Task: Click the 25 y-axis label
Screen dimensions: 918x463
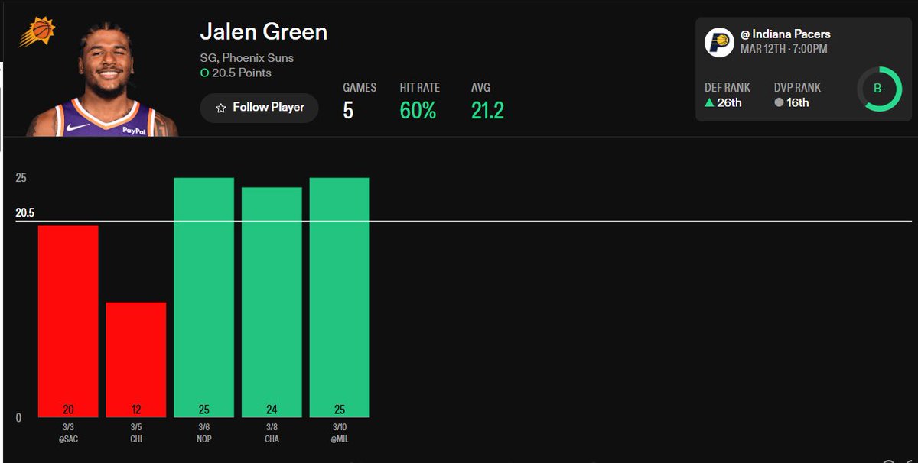Action: (x=21, y=178)
